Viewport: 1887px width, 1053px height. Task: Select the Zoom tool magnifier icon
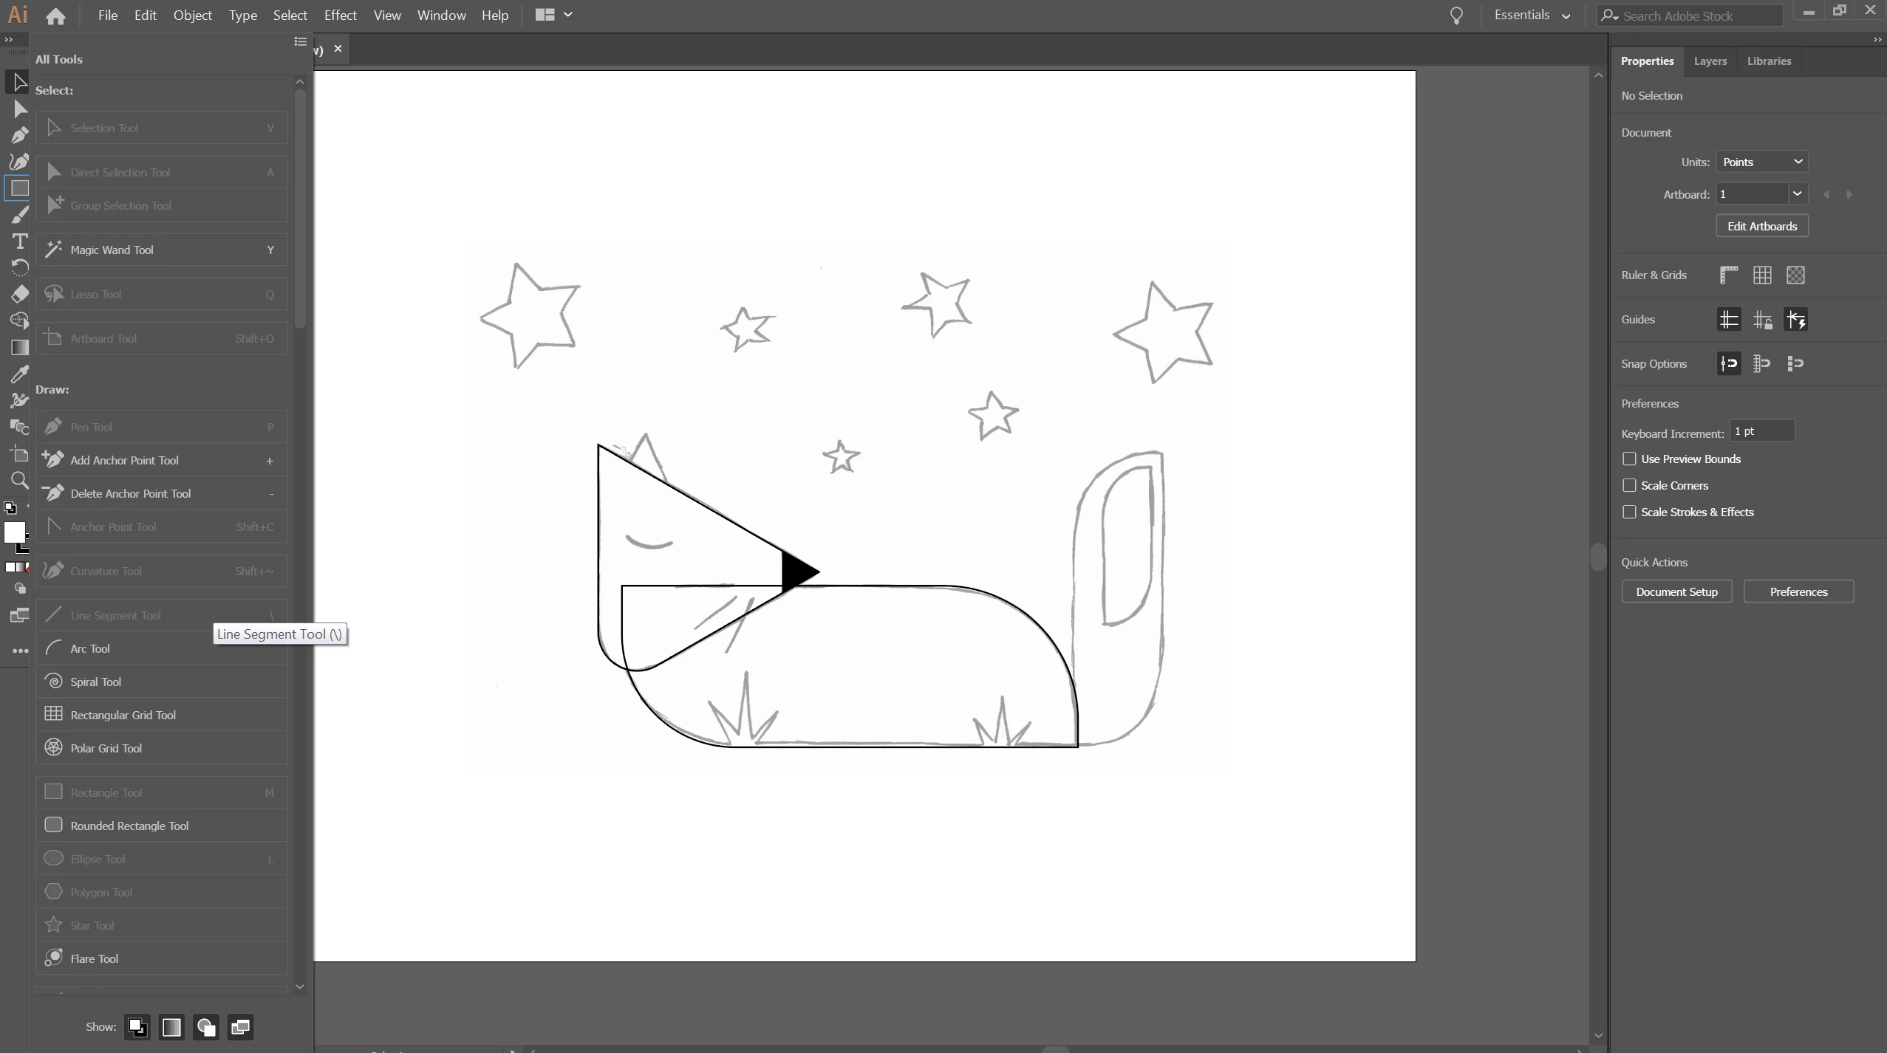pos(19,481)
